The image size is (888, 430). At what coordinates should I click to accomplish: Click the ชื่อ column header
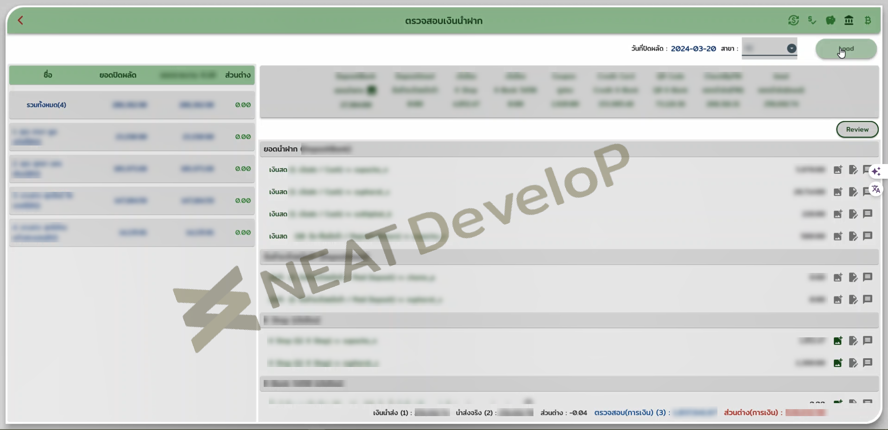pos(48,75)
